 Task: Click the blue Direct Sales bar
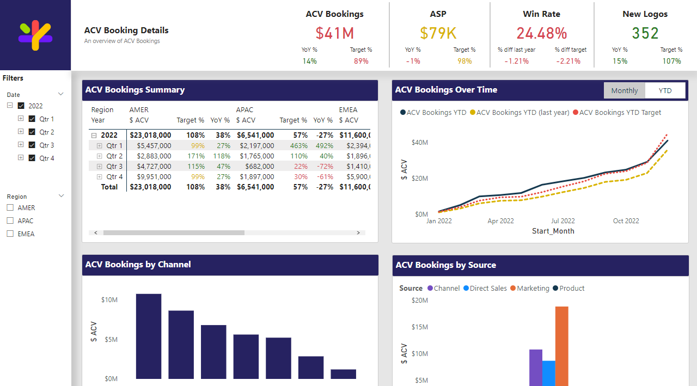[549, 373]
